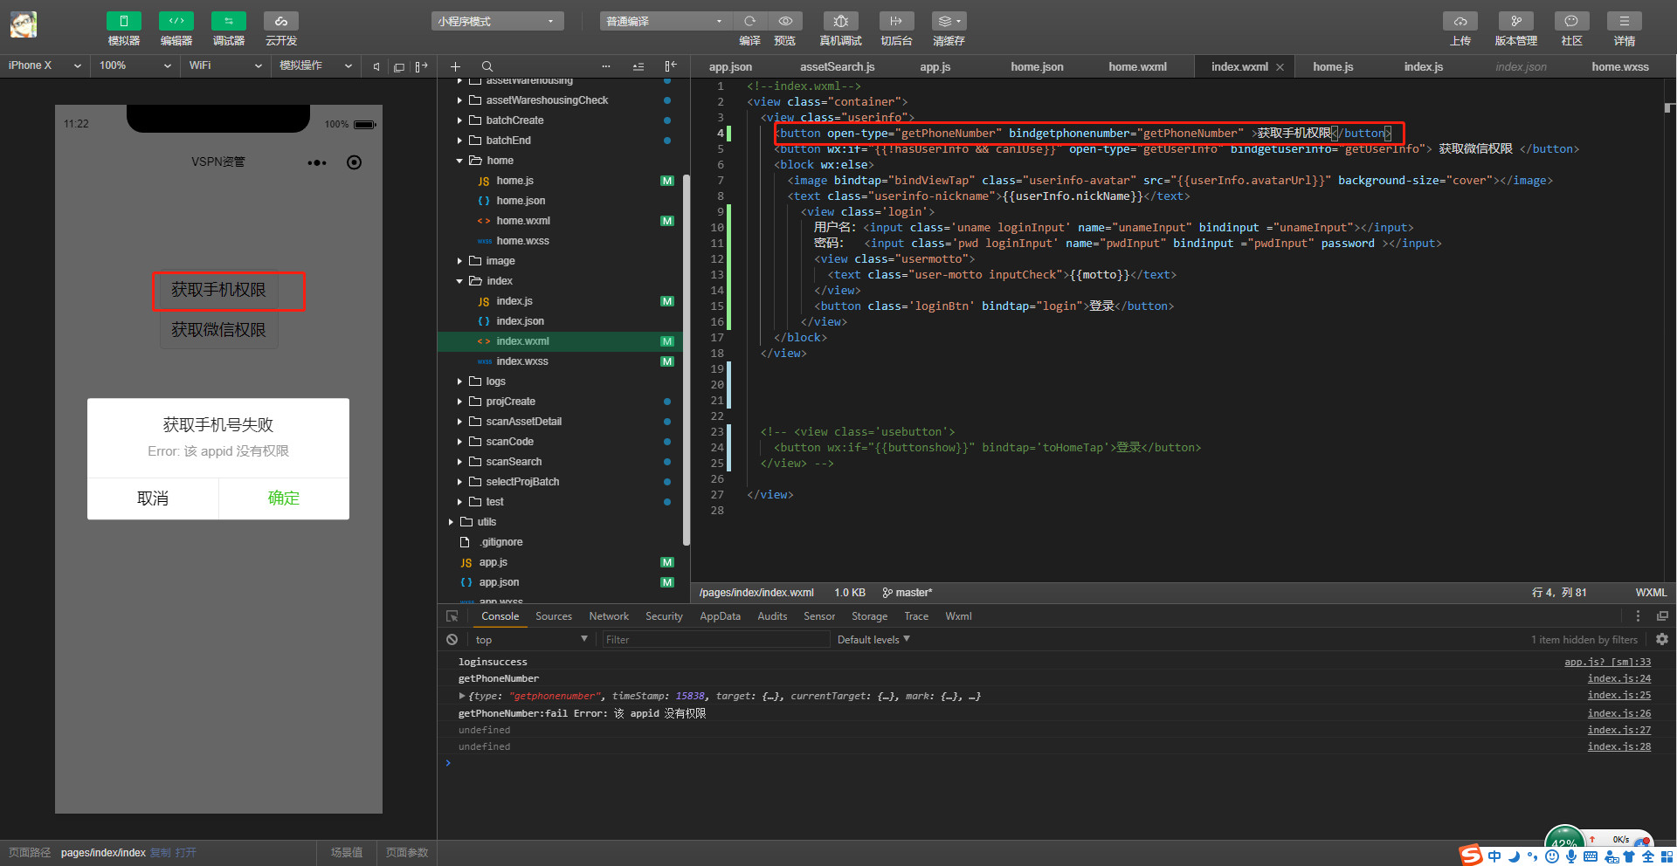Click the 编译 compile refresh icon
This screenshot has height=866, width=1677.
tap(749, 22)
